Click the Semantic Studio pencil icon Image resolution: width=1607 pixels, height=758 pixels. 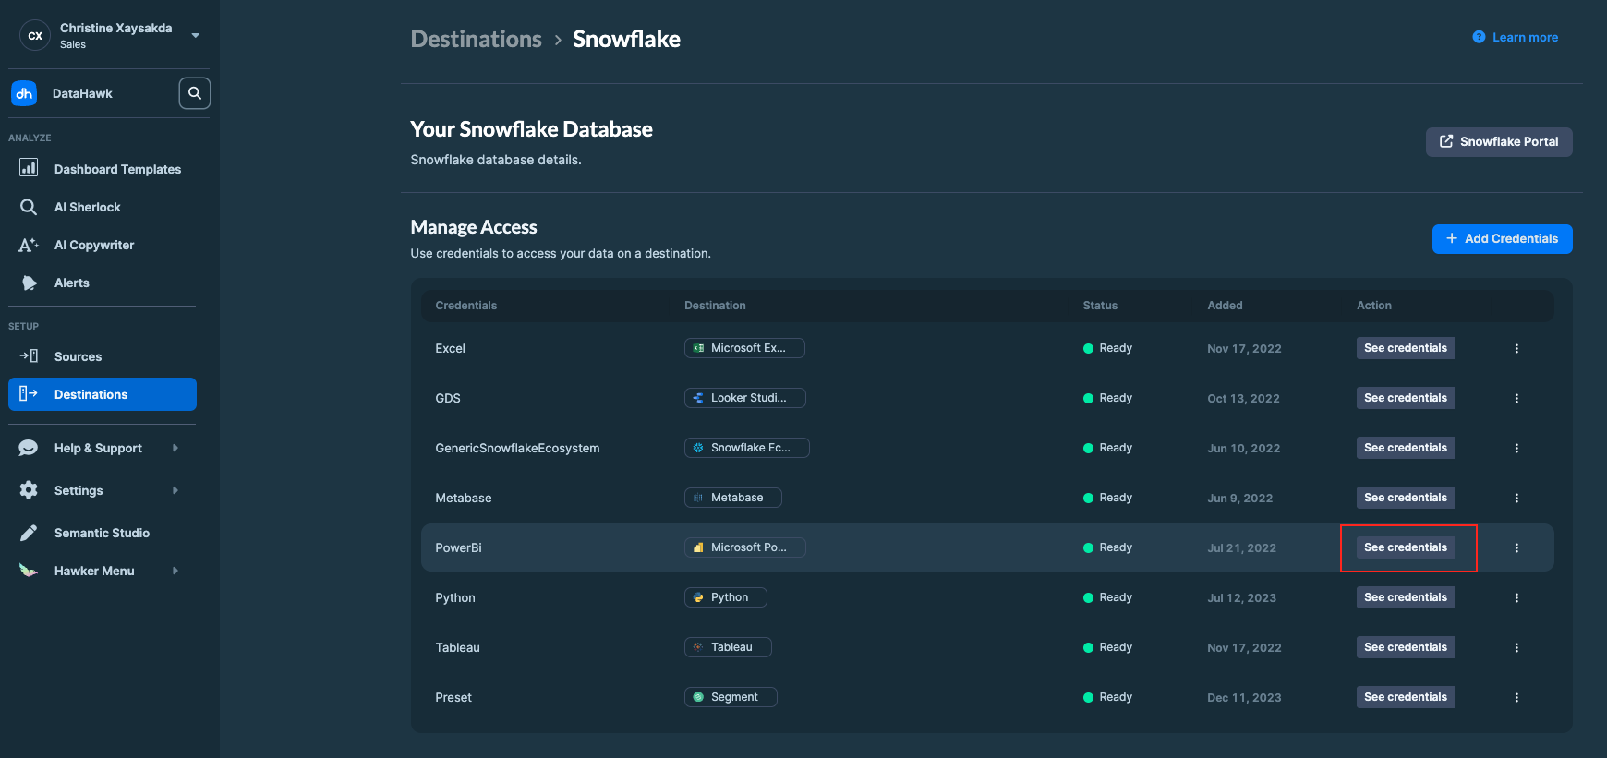[x=29, y=533]
